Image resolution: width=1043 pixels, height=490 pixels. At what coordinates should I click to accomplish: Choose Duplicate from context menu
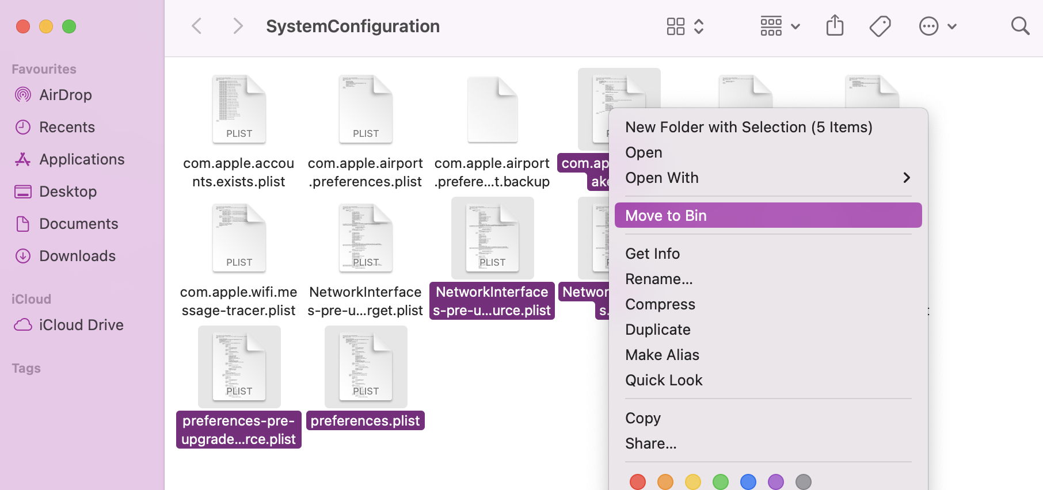[768, 330]
